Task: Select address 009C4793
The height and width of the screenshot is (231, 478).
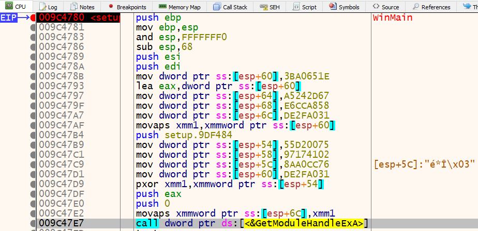Action: pyautogui.click(x=61, y=86)
